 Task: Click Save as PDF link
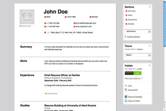133,90
